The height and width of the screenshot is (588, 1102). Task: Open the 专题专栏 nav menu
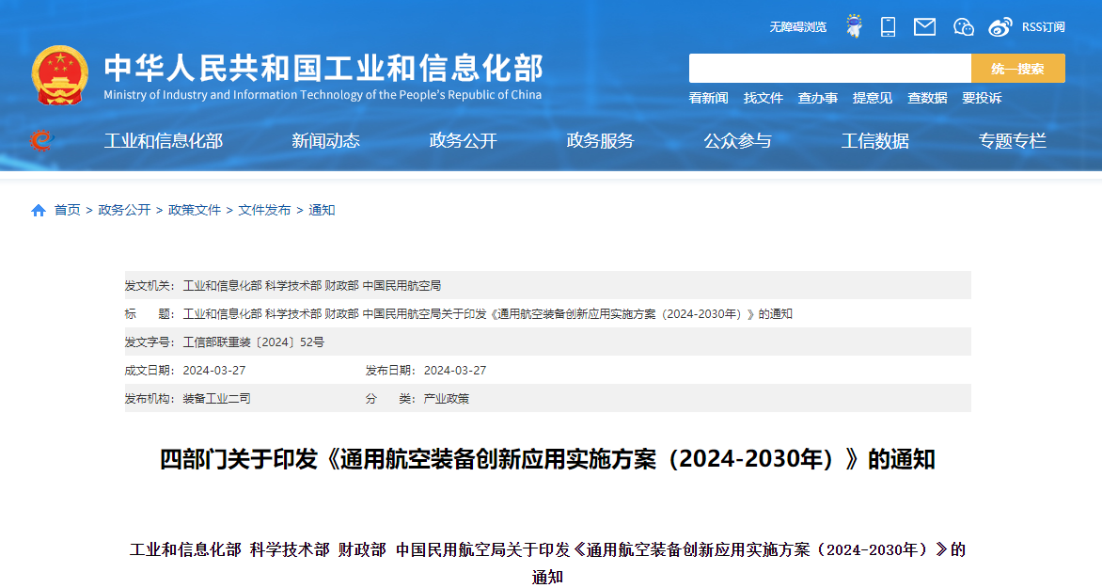tap(1013, 141)
